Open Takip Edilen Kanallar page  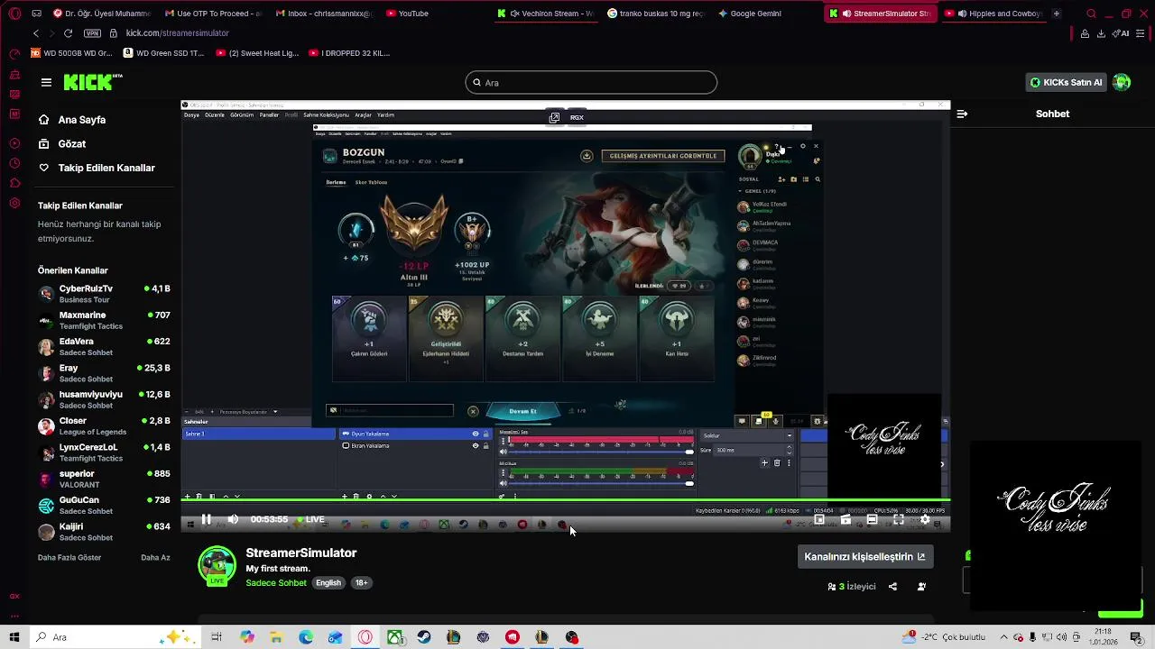click(97, 168)
